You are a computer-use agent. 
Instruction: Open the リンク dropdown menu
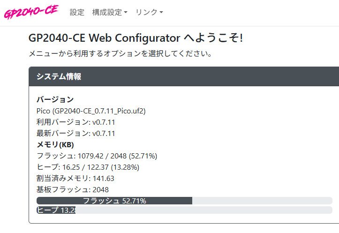(x=149, y=13)
